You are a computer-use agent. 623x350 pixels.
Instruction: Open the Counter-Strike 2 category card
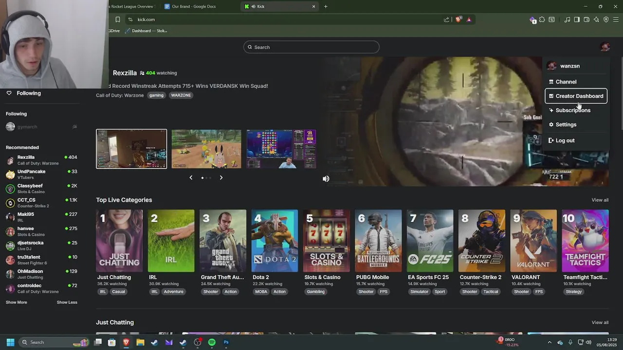pos(482,241)
